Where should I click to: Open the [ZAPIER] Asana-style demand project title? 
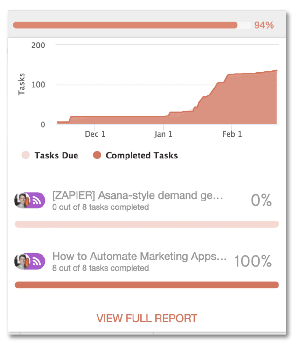(138, 196)
